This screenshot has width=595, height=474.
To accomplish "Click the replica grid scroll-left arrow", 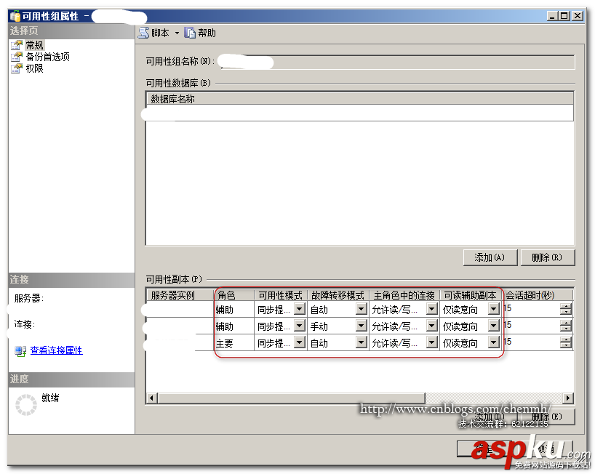I will 152,398.
